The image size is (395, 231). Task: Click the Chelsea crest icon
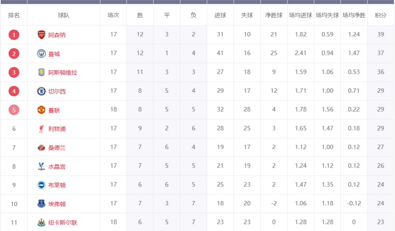pyautogui.click(x=41, y=91)
